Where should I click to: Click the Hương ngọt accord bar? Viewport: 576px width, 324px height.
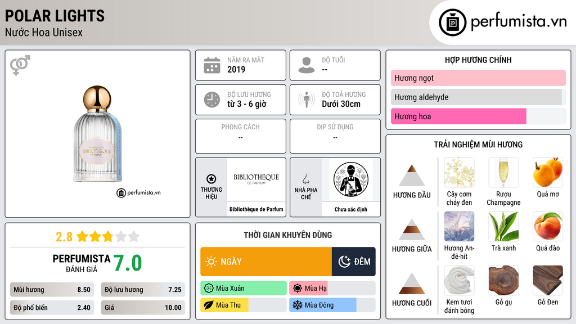pyautogui.click(x=478, y=78)
